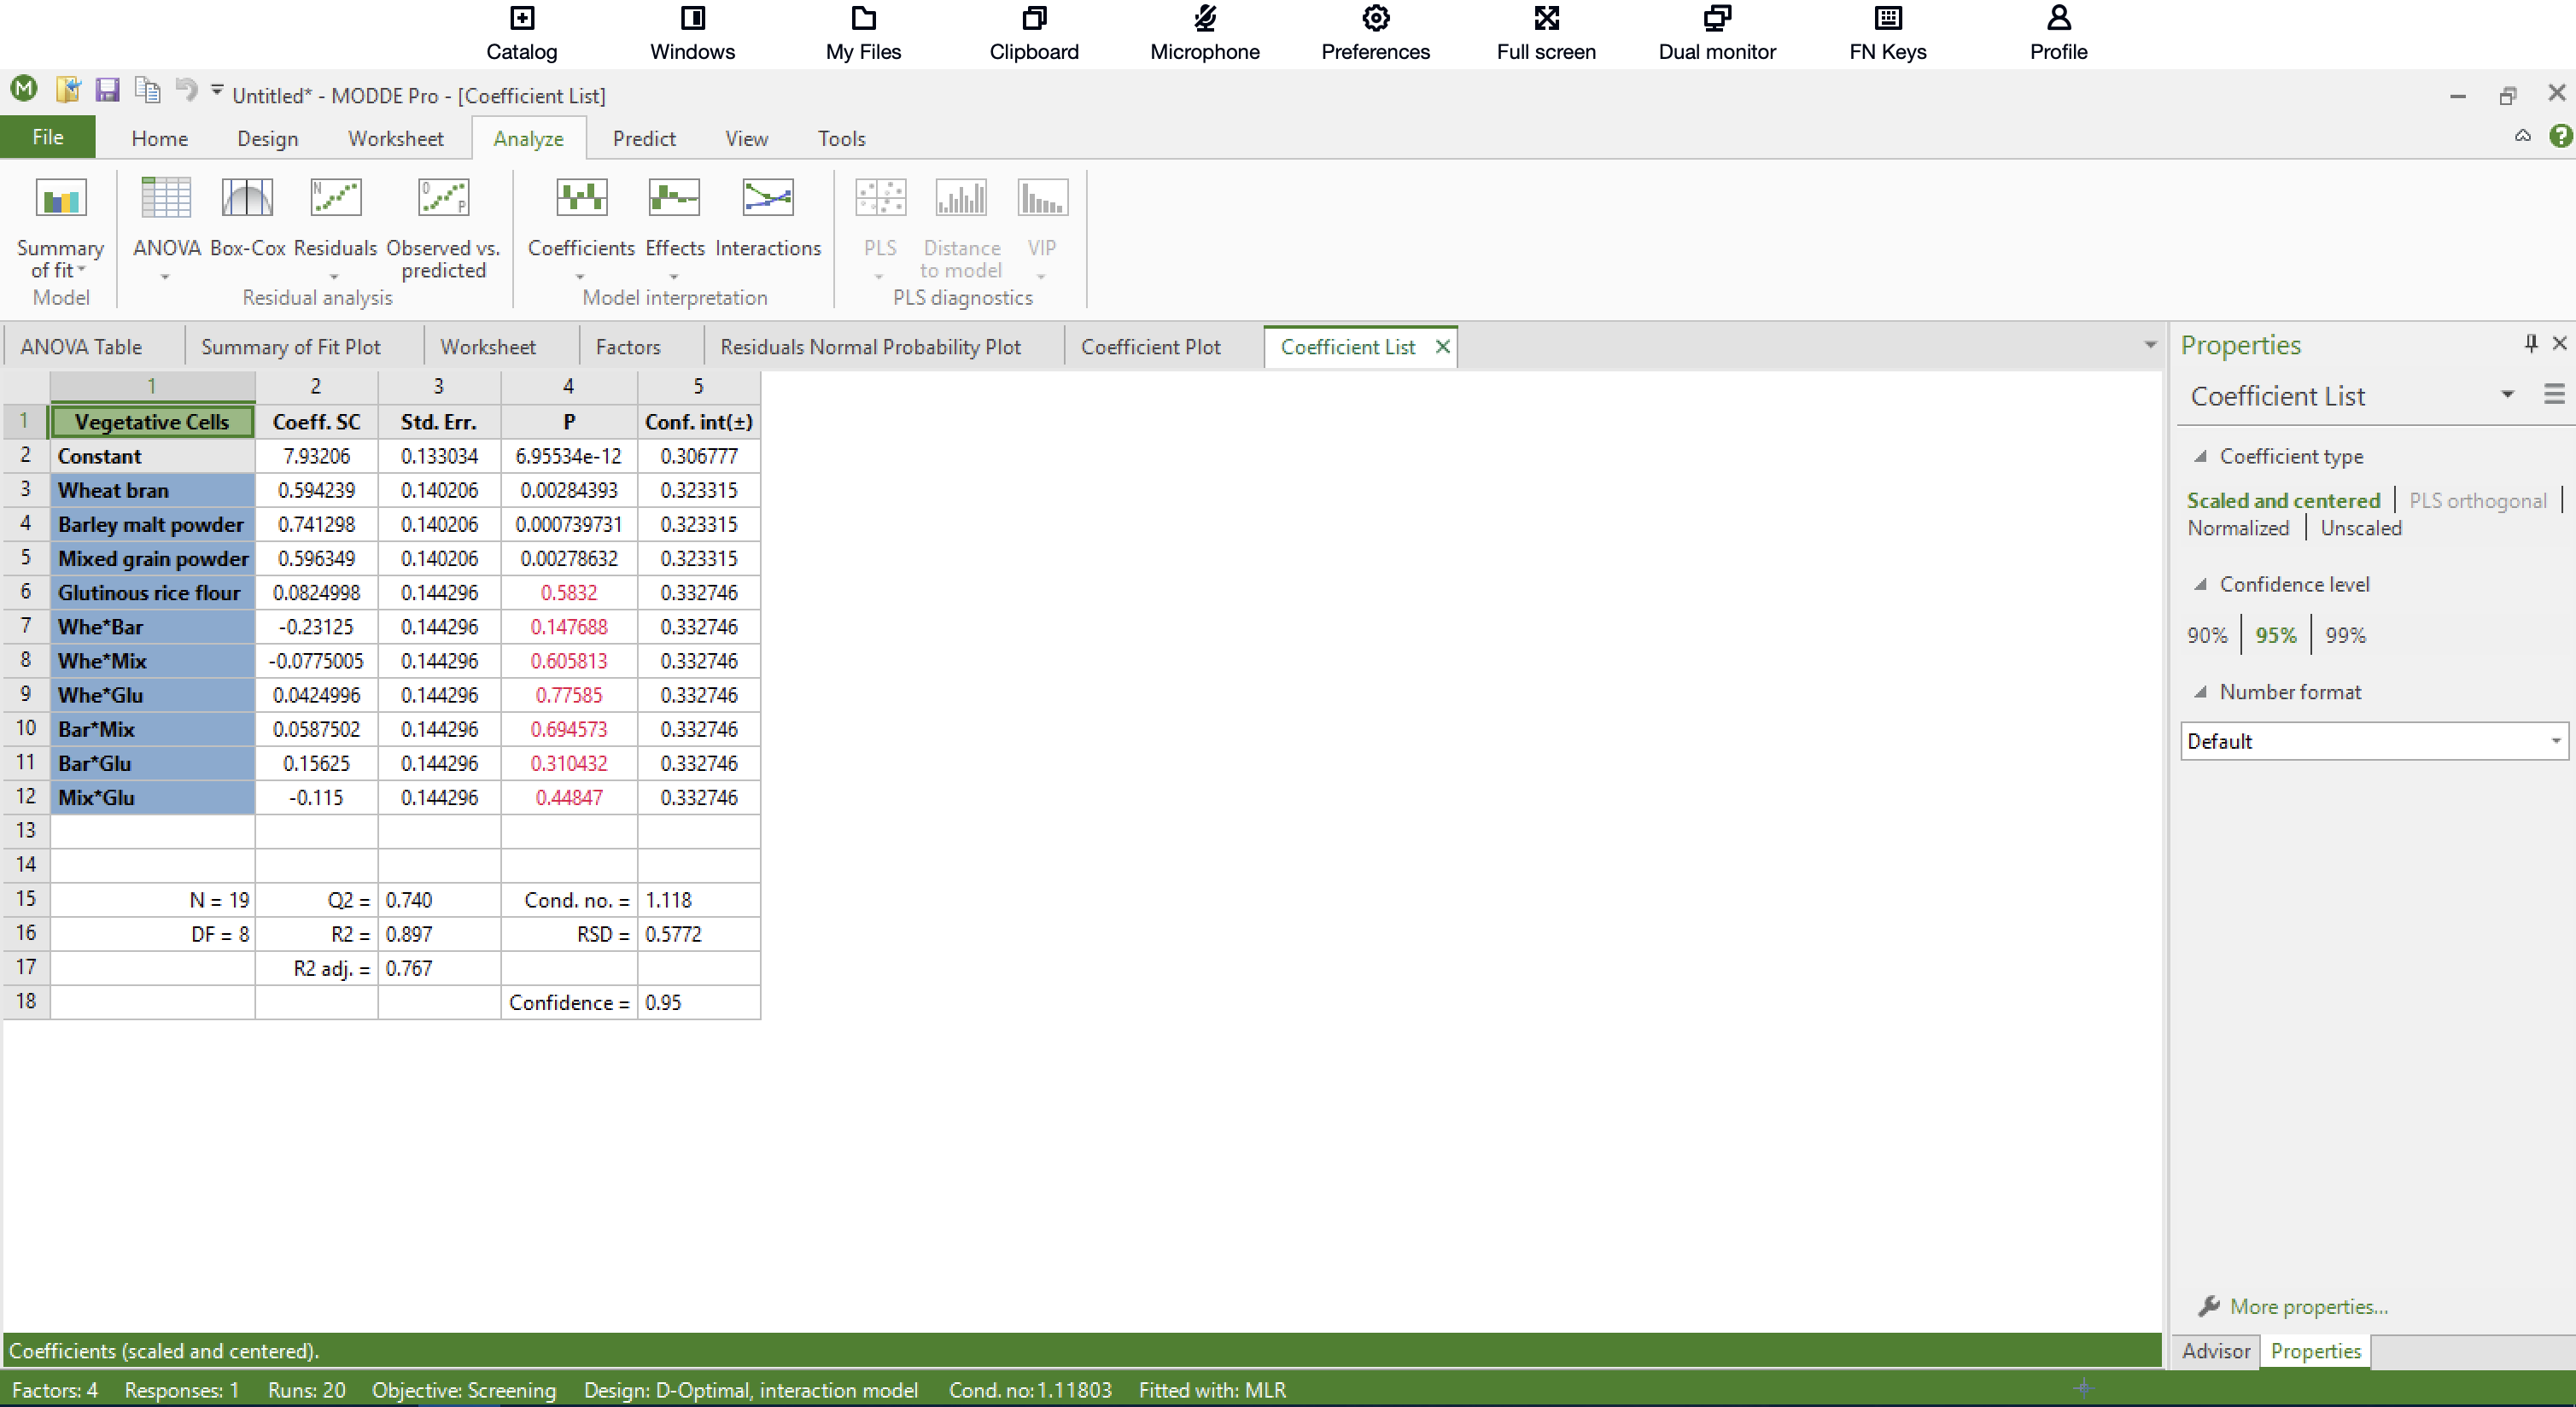Open the ANOVA Table document tab
The image size is (2576, 1407).
tap(81, 347)
